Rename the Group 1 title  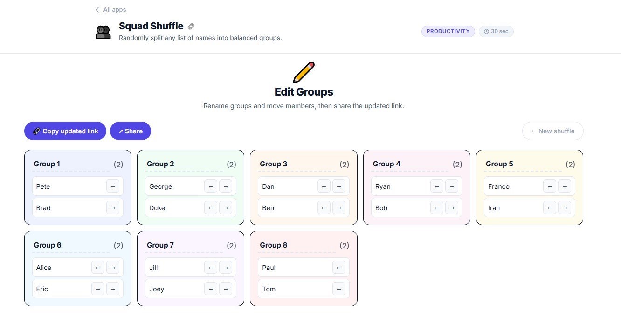pyautogui.click(x=70, y=164)
